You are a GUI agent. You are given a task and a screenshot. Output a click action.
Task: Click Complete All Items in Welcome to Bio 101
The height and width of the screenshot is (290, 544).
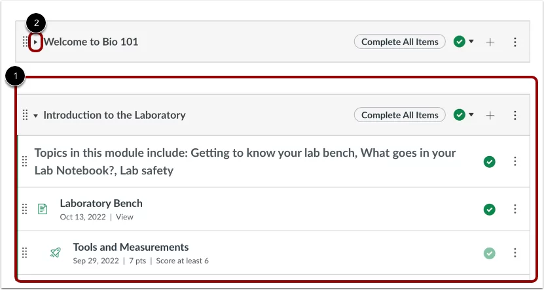(x=400, y=42)
